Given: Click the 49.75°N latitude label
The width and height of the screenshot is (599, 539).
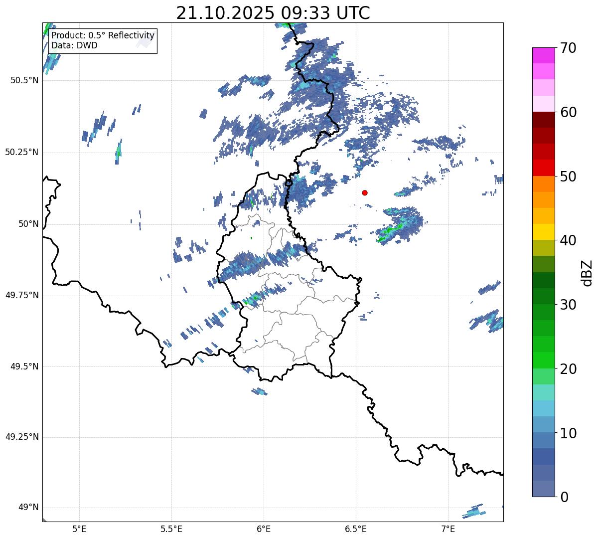Looking at the screenshot, I should coord(22,295).
